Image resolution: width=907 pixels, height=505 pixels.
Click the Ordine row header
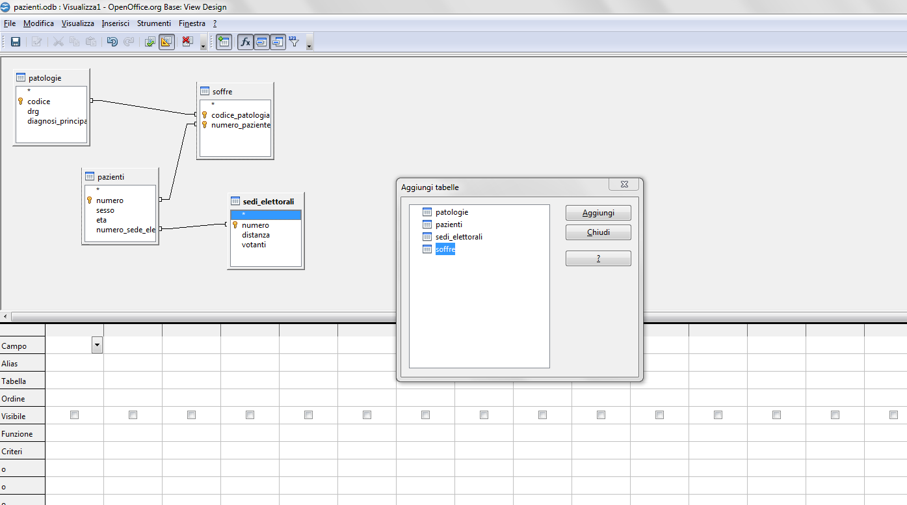tap(22, 398)
